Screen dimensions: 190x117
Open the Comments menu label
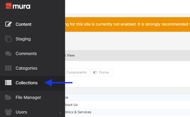(26, 54)
